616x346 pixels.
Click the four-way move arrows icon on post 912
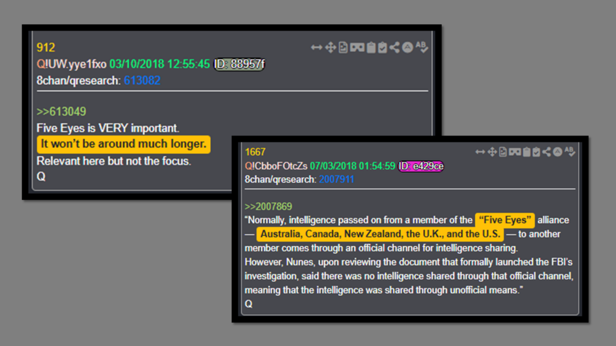click(x=330, y=47)
